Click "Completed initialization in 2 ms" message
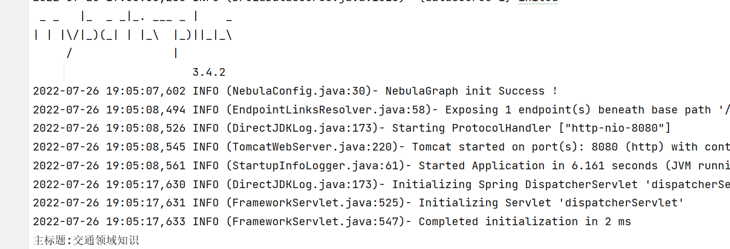This screenshot has height=249, width=730. tap(524, 222)
